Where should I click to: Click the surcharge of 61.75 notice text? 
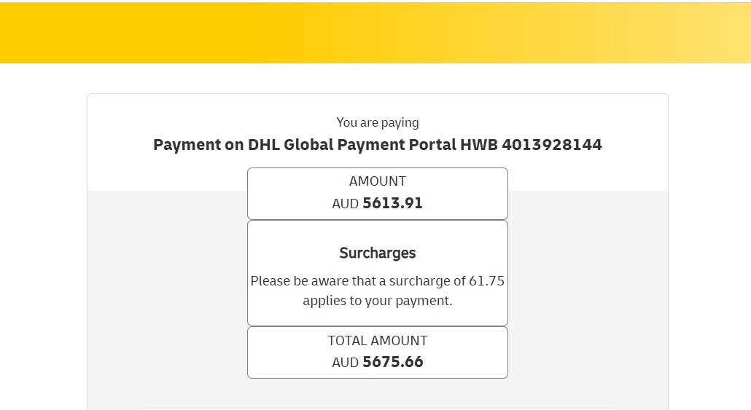(x=378, y=291)
